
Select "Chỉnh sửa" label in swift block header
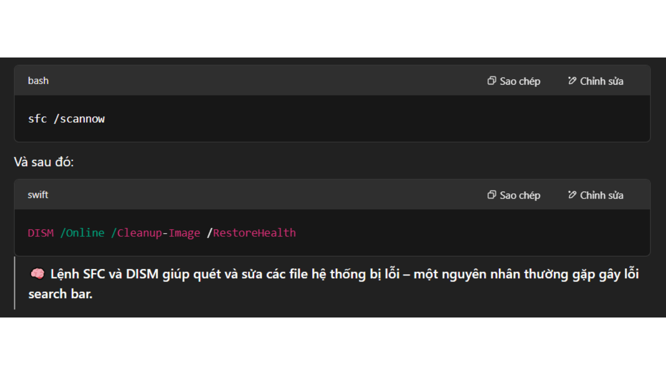point(601,195)
